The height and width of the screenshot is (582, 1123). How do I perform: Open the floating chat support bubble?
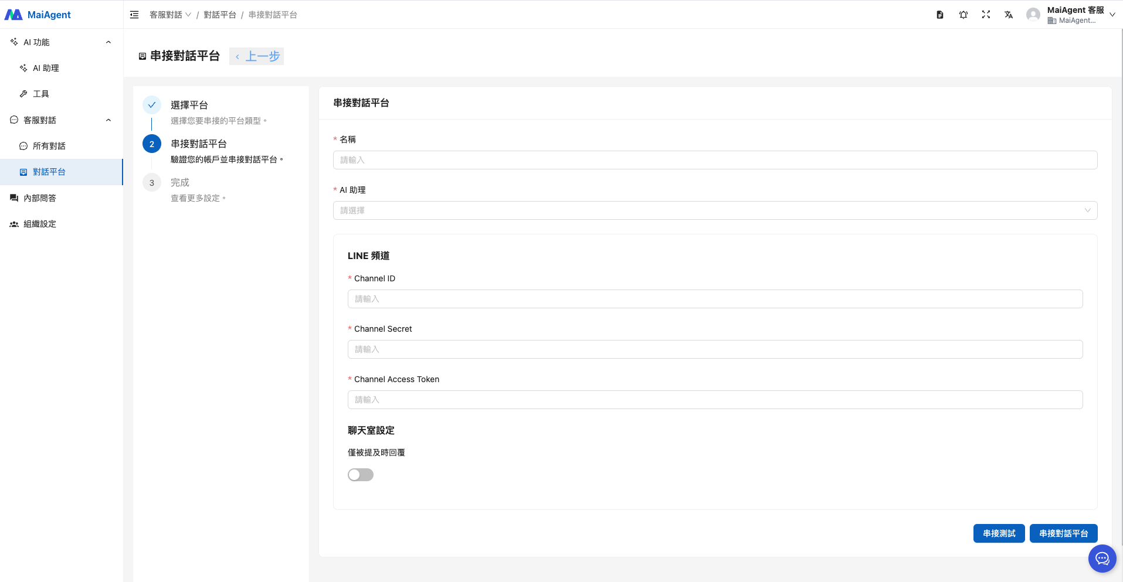tap(1102, 559)
